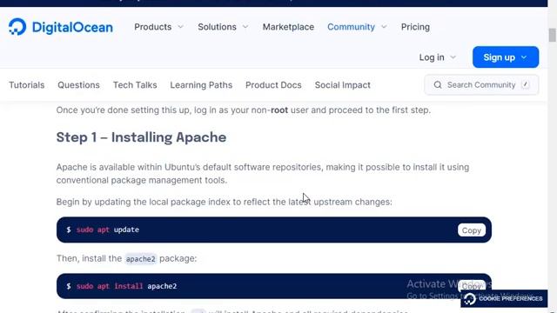The width and height of the screenshot is (557, 313).
Task: Click the blue Sign up button
Action: pos(505,57)
